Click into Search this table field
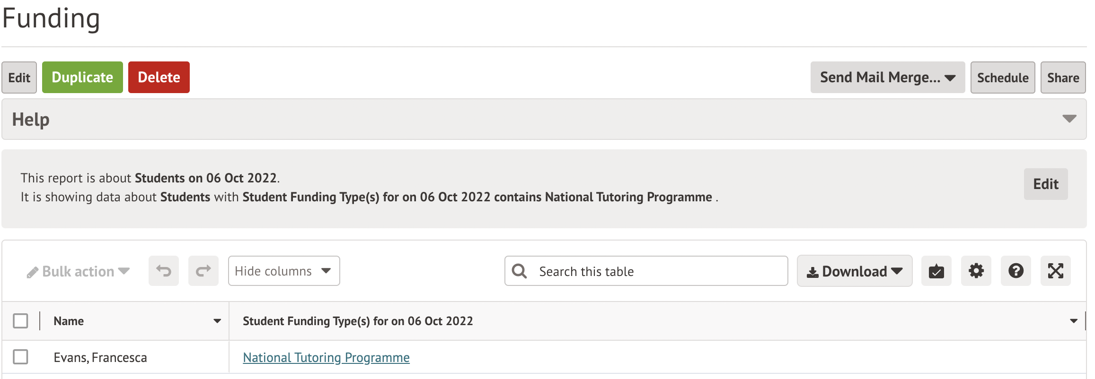The height and width of the screenshot is (379, 1095). pyautogui.click(x=658, y=271)
